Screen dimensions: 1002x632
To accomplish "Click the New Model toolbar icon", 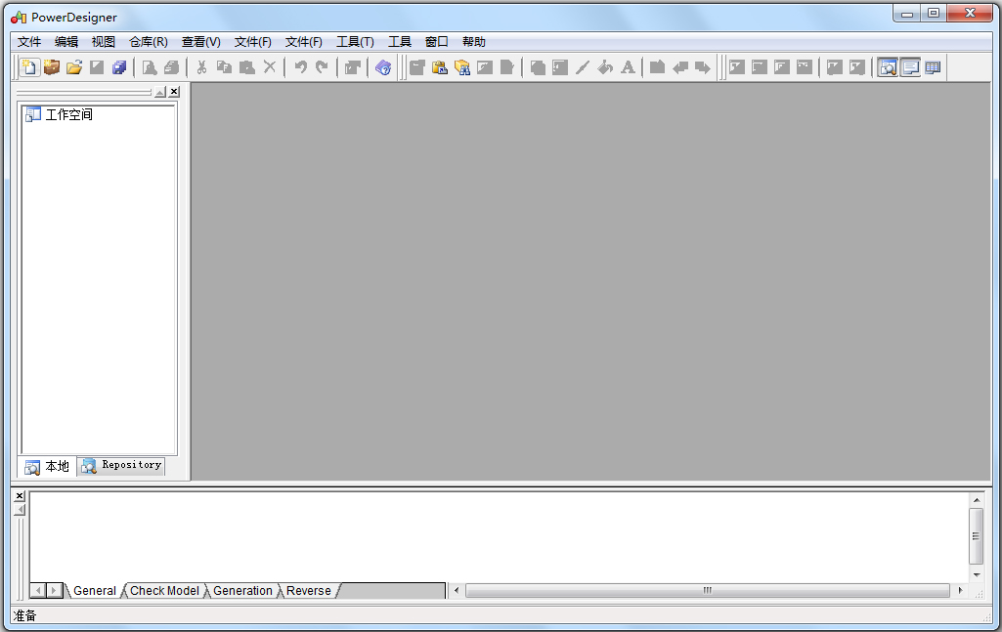I will 29,67.
